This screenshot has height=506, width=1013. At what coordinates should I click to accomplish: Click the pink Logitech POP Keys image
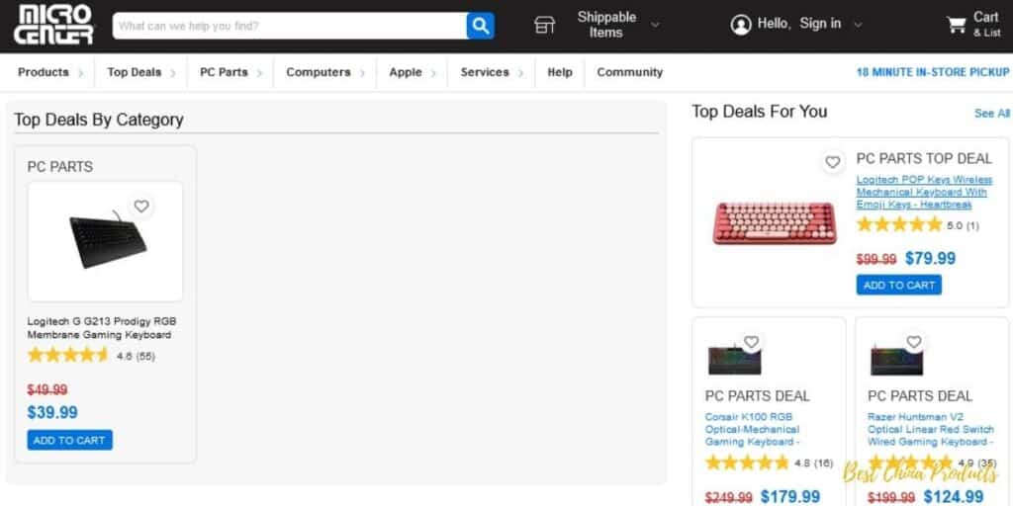click(775, 222)
